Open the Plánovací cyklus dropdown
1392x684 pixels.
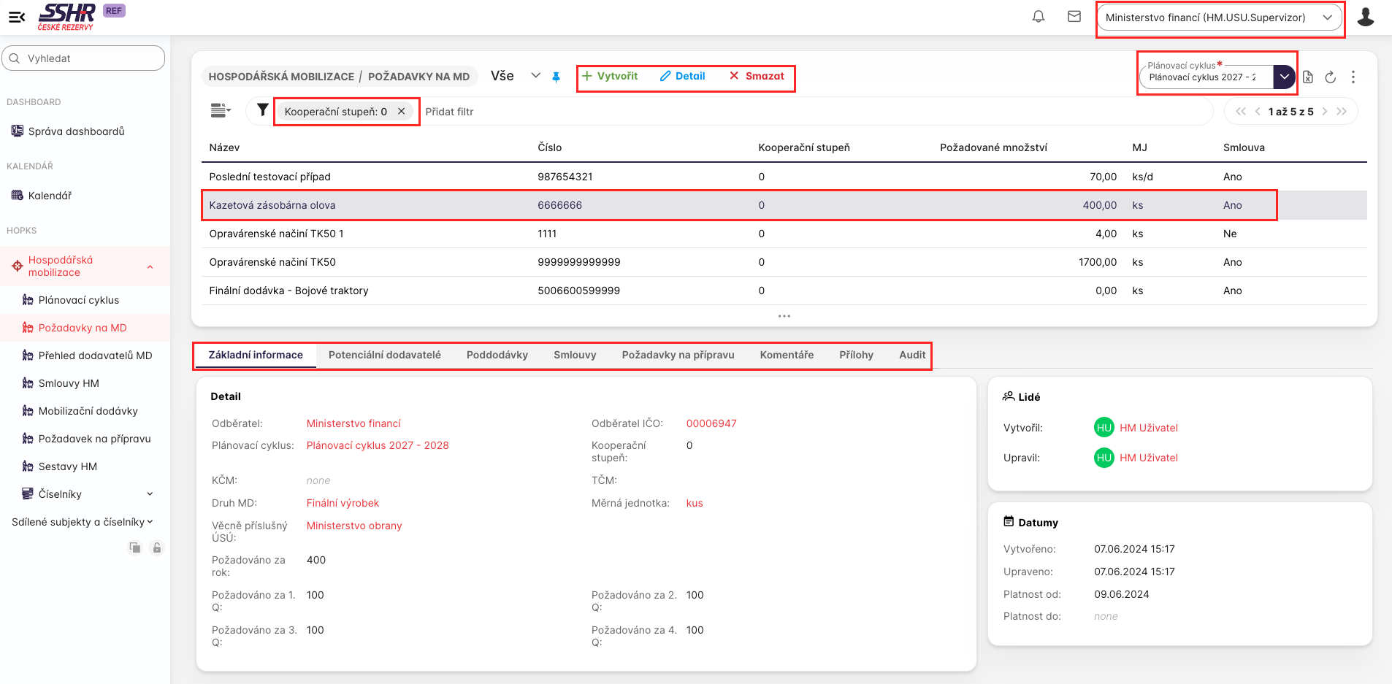point(1283,77)
